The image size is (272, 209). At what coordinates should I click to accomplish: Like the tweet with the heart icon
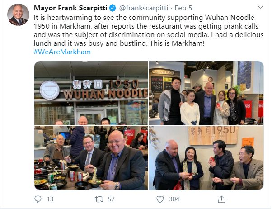pos(160,199)
